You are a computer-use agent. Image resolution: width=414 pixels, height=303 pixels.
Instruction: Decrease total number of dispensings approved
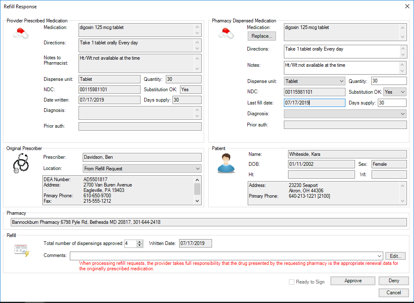tap(140, 245)
